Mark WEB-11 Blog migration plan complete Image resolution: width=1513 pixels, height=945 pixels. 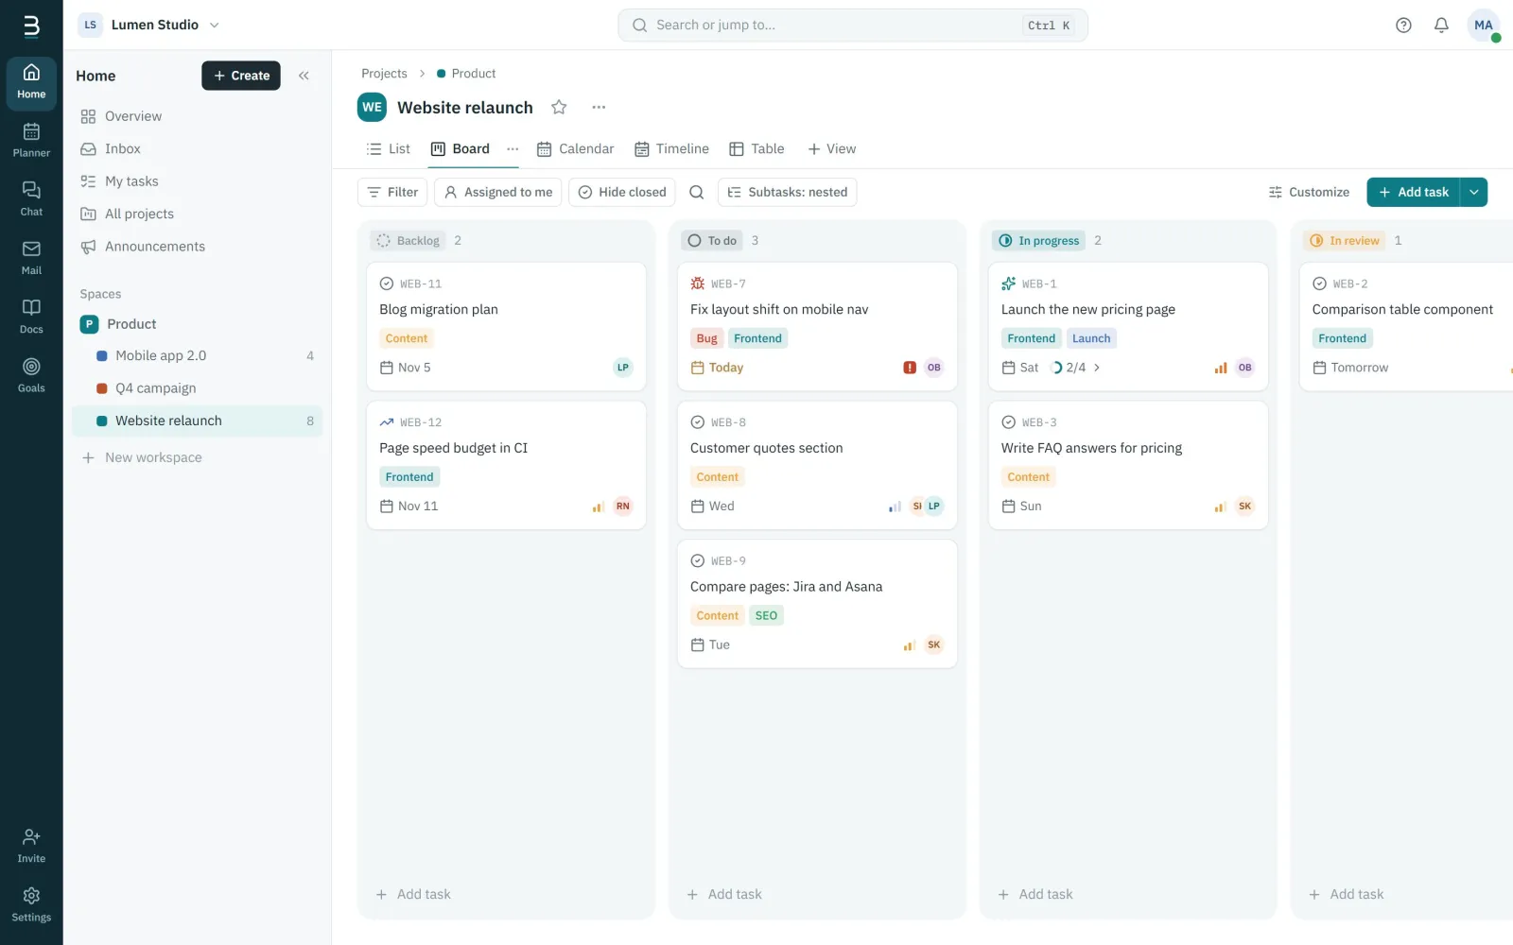coord(386,283)
